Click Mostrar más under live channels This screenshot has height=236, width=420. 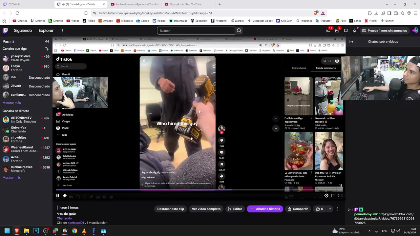pos(11,177)
